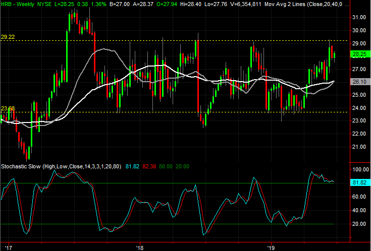Click the 100.00 label on stochastic axis
The height and width of the screenshot is (251, 371).
[359, 170]
